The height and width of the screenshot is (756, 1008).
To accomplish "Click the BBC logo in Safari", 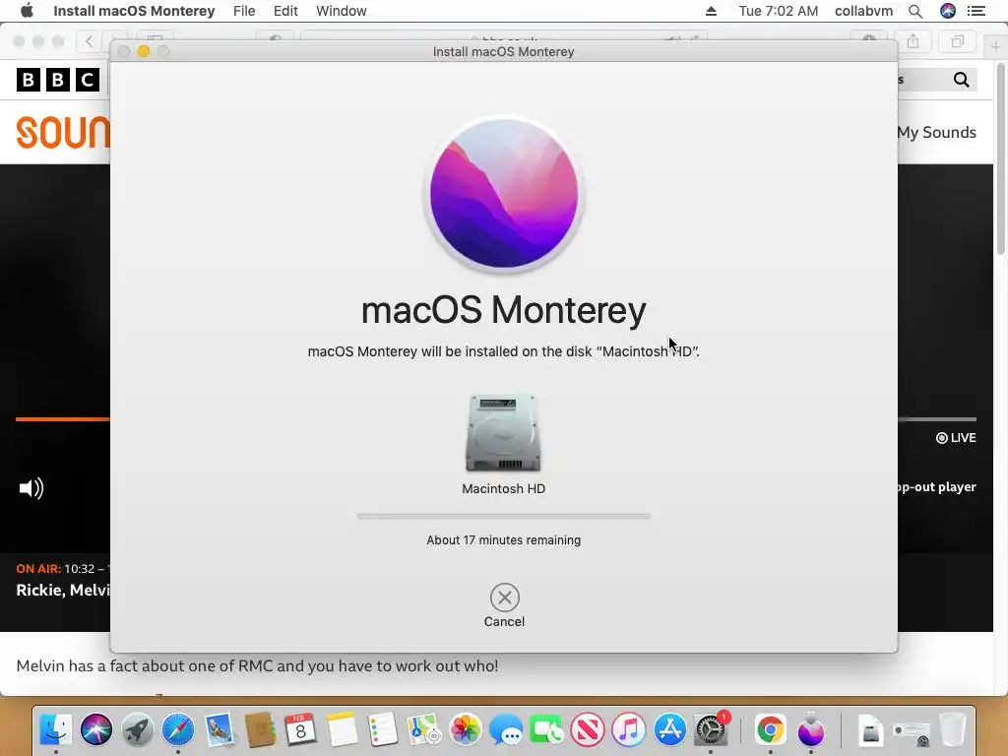I will pos(58,80).
